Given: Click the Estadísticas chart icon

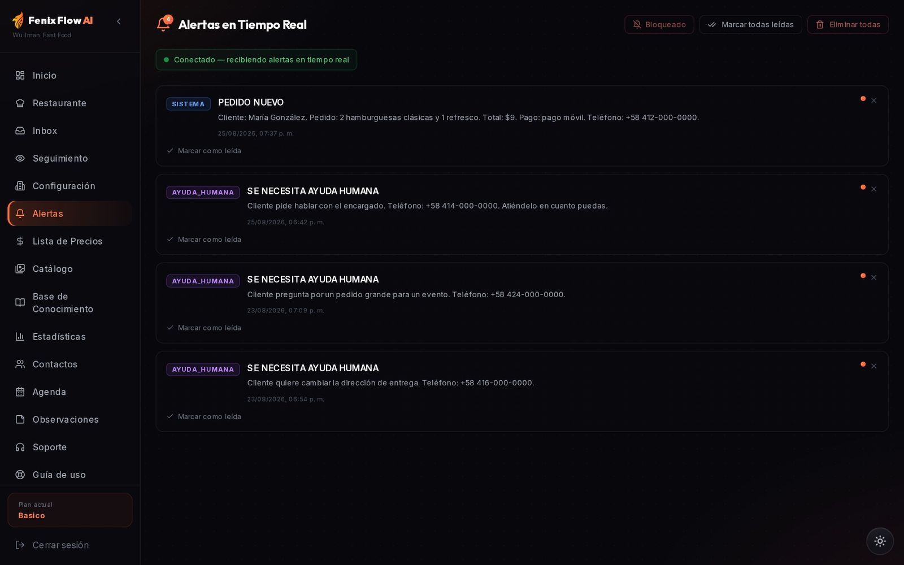Looking at the screenshot, I should (x=20, y=337).
